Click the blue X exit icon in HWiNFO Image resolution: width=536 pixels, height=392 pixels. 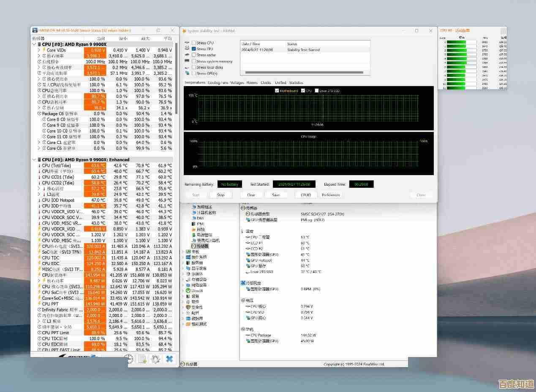click(169, 359)
